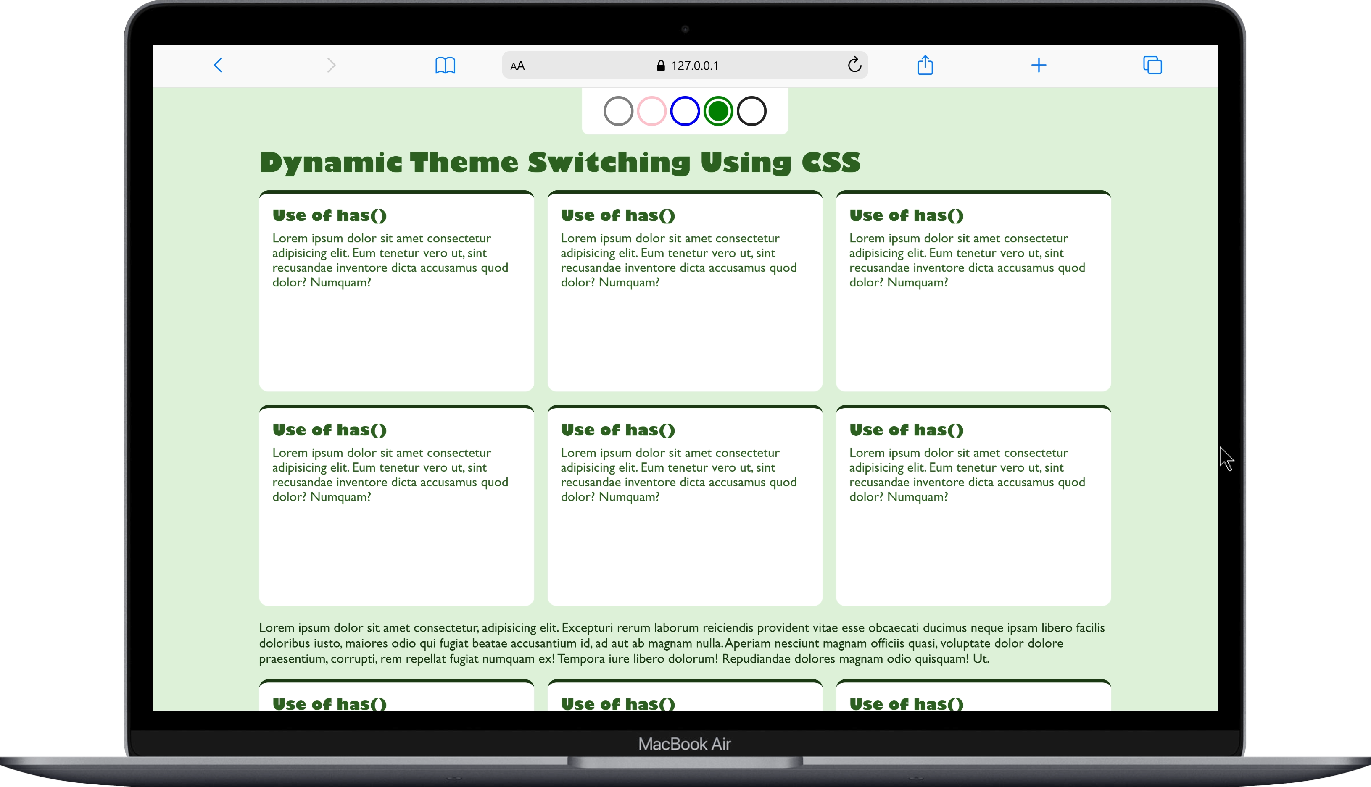Screen dimensions: 1371x787
Task: Click the first Use of has() card heading
Action: pos(330,215)
